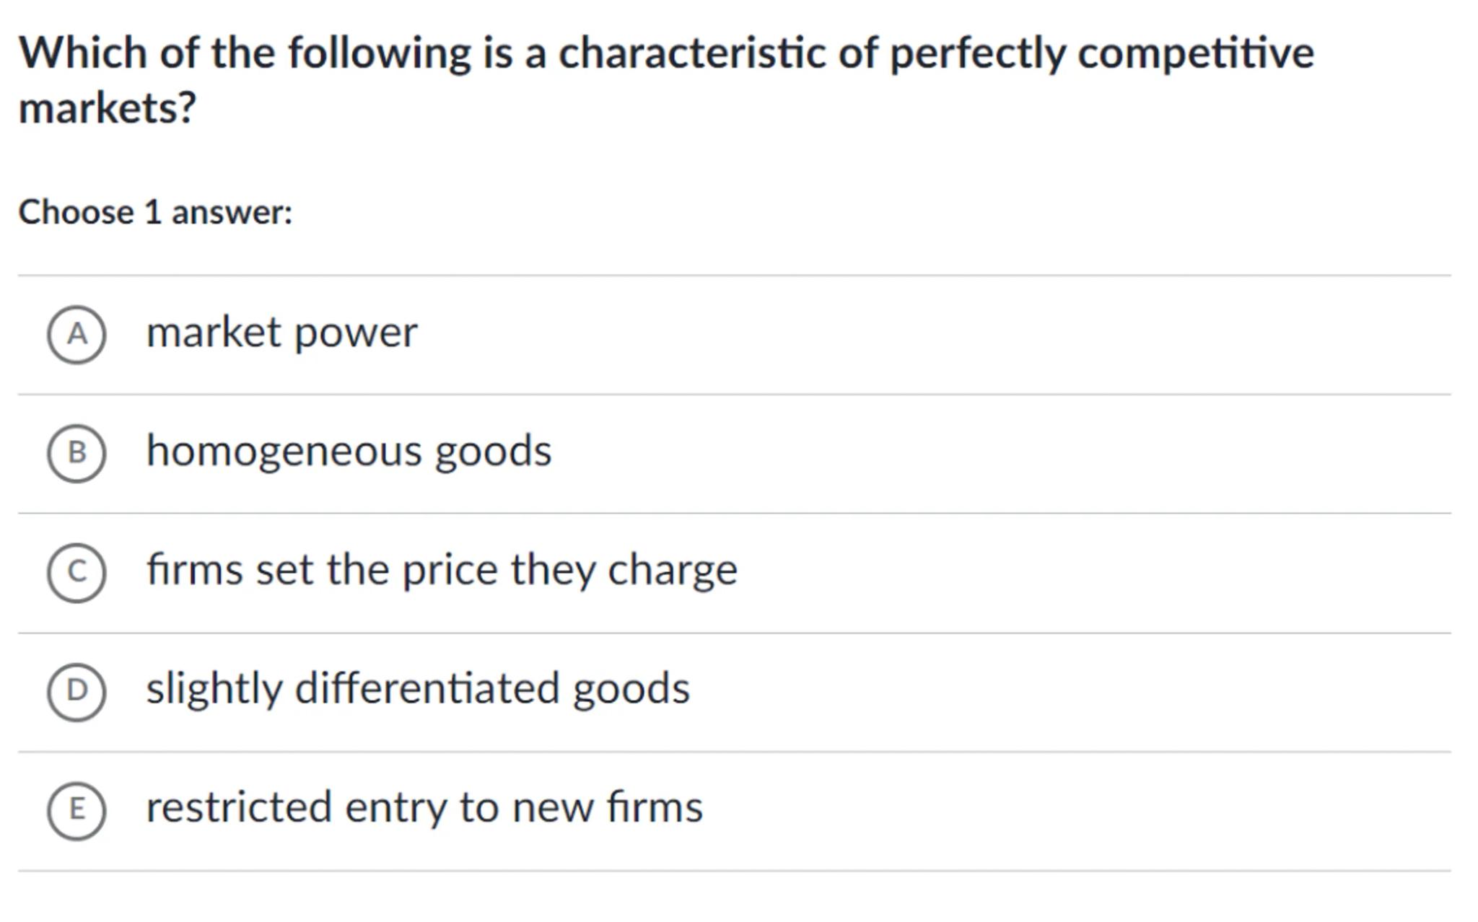Select radio button D
Viewport: 1478px width, 922px height.
[76, 691]
